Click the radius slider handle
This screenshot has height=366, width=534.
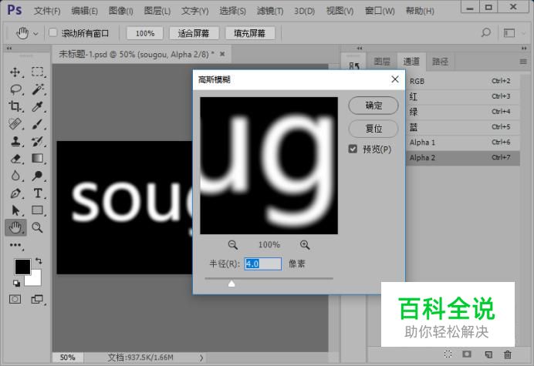point(232,283)
